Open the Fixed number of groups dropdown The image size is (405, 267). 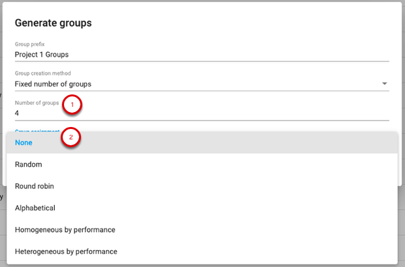(x=196, y=84)
